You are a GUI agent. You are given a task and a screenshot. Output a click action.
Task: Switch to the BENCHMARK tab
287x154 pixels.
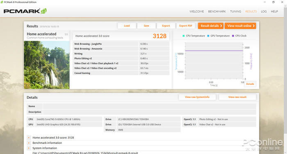(217, 11)
